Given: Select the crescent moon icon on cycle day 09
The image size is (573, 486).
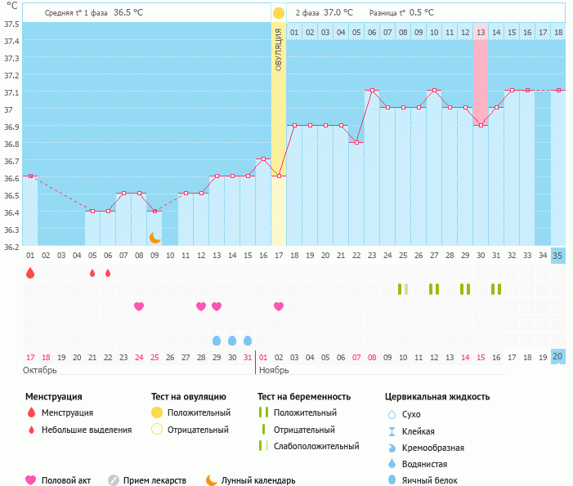Looking at the screenshot, I should tap(154, 238).
